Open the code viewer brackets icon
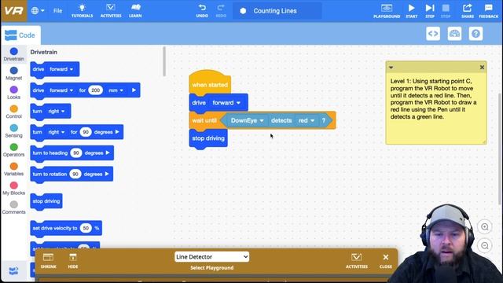Viewport: 503px width, 283px height. pos(433,34)
